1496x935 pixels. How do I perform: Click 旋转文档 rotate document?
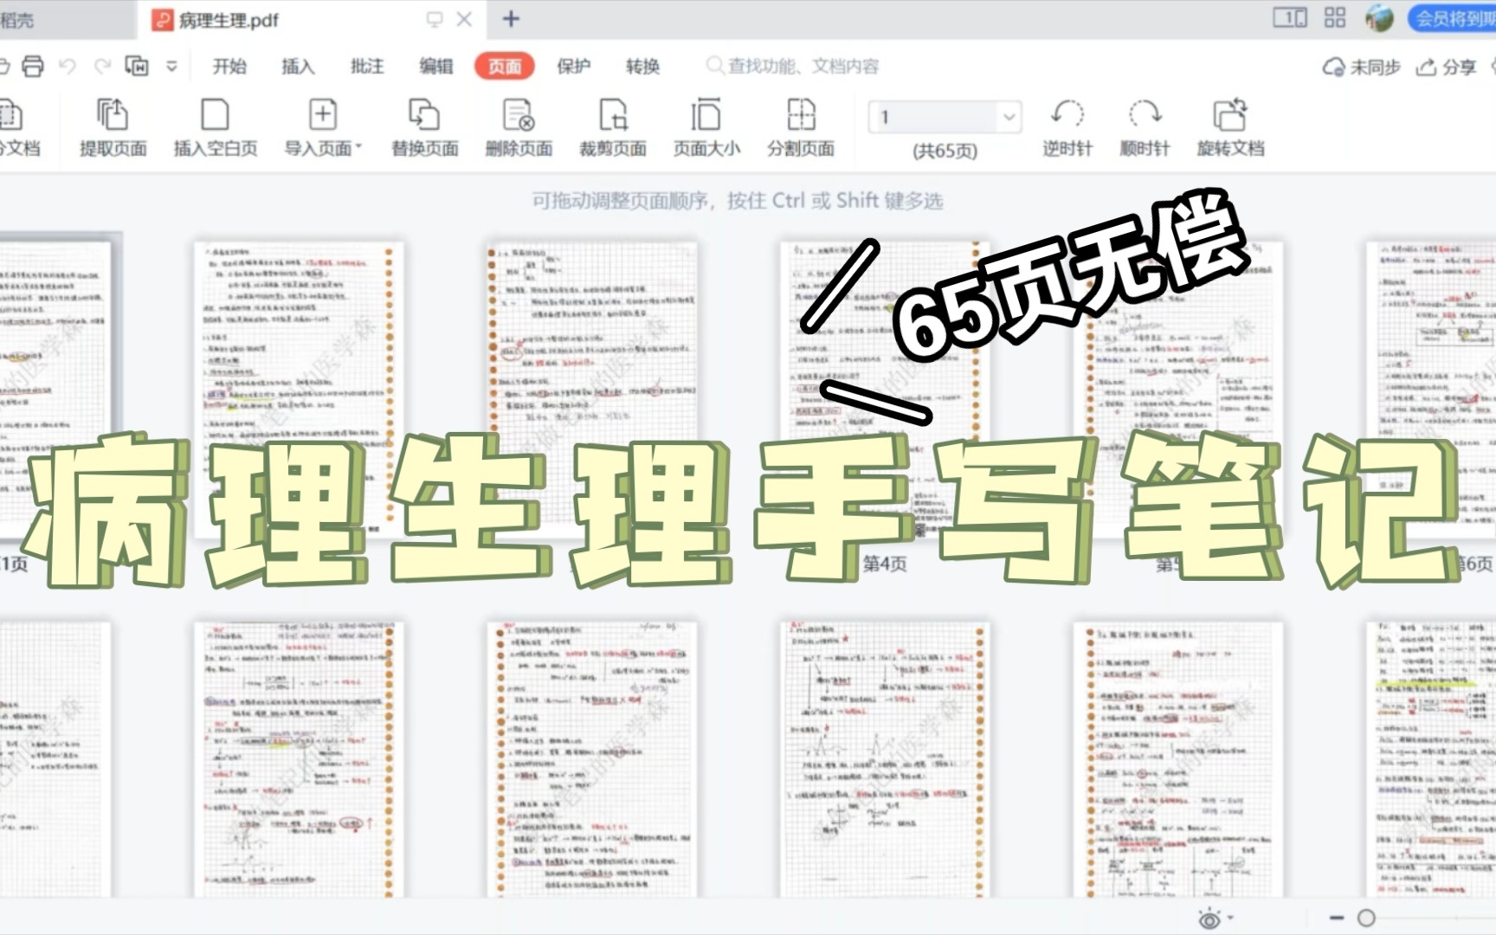[x=1230, y=128]
